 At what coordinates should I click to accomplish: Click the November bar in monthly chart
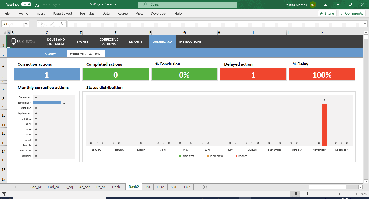[x=47, y=103]
